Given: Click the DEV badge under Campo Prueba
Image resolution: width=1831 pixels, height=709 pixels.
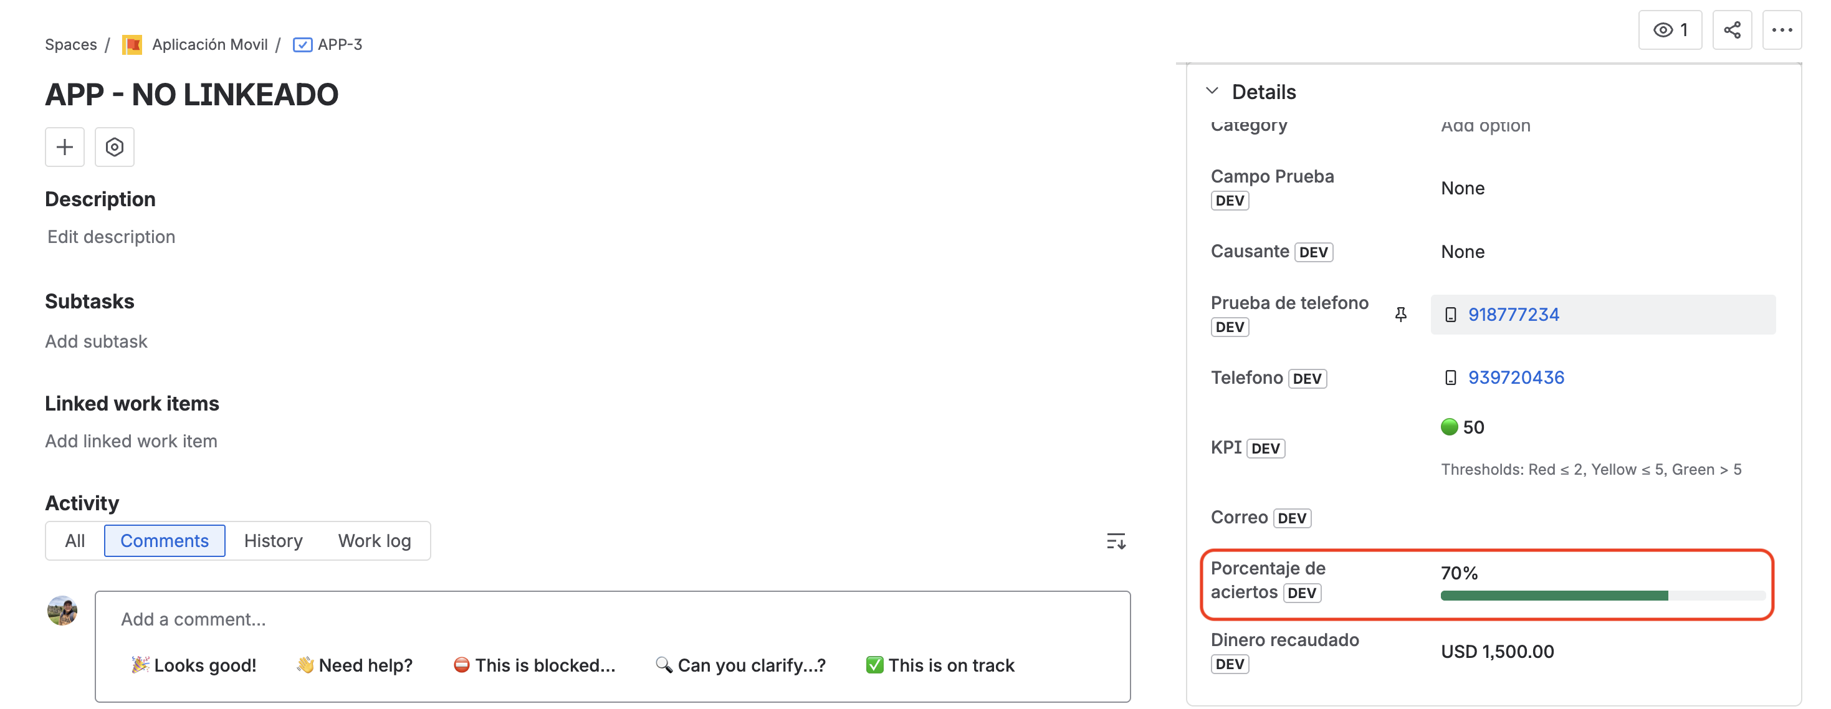Looking at the screenshot, I should point(1230,201).
